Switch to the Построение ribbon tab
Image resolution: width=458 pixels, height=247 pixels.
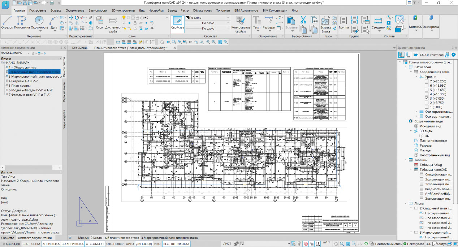click(x=38, y=11)
